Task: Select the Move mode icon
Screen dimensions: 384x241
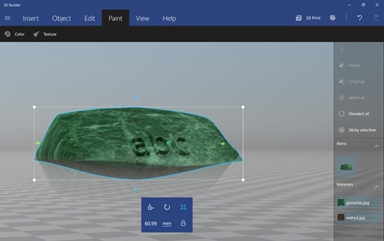Action: 151,208
